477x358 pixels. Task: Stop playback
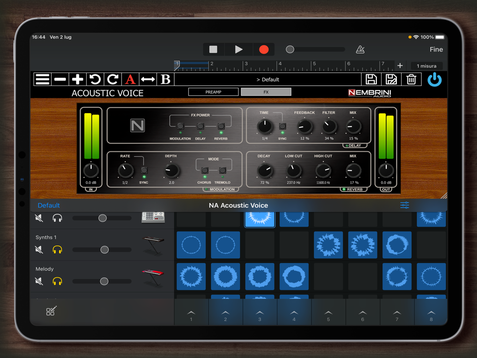213,49
